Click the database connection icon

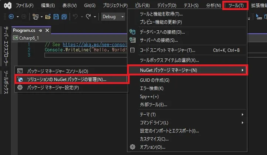(132, 32)
